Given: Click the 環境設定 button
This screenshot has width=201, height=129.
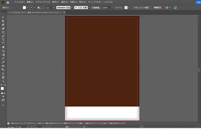Looking at the screenshot, I should coord(157,7).
